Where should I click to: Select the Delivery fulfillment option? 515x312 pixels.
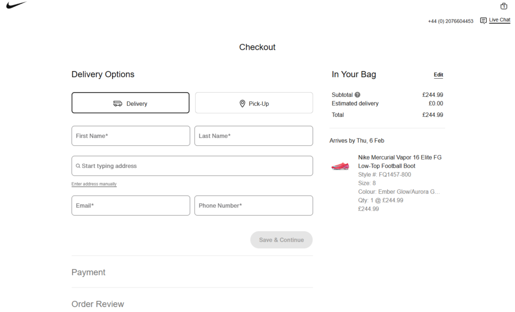coord(130,103)
